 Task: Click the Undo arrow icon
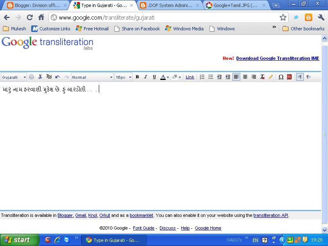click(57, 77)
